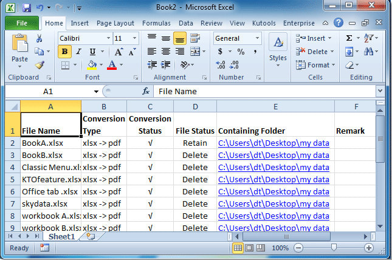The height and width of the screenshot is (260, 392).
Task: Select the Format Painter brush
Action: click(40, 65)
